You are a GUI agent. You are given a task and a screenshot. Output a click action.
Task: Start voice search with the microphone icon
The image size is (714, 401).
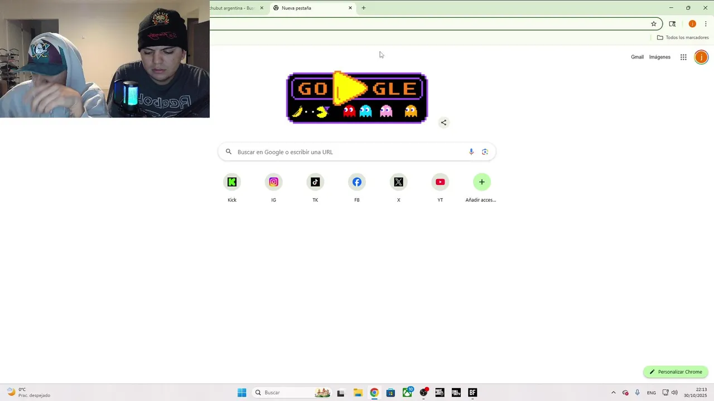[471, 152]
